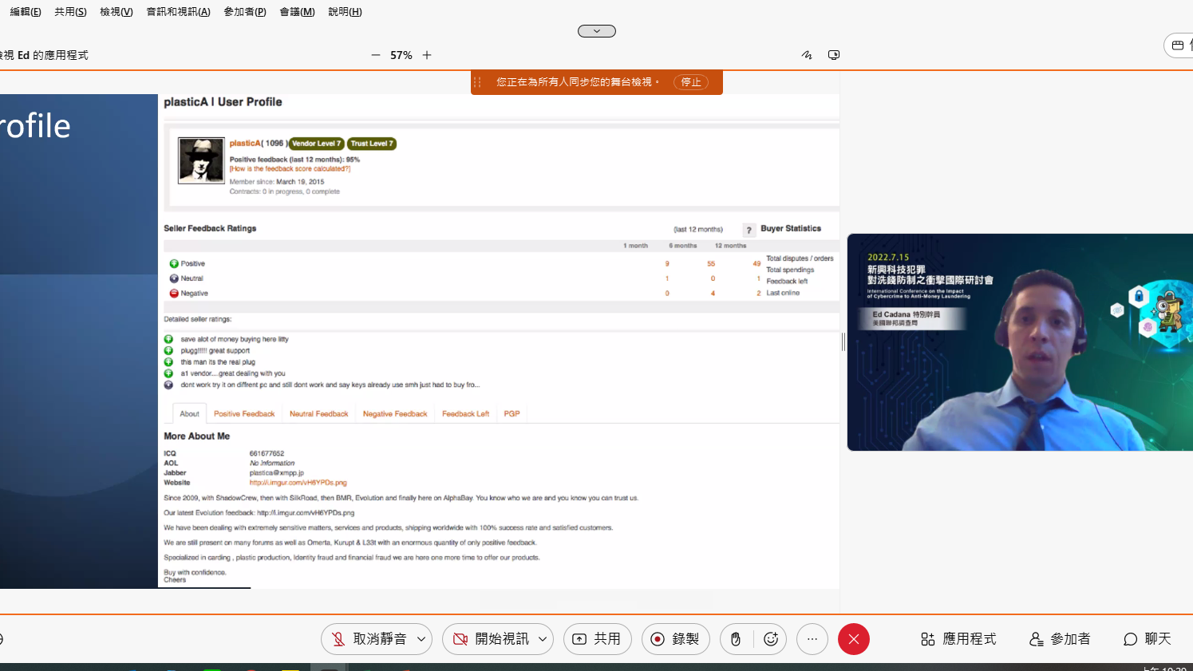
Task: Select the Neutral Feedback tab
Action: click(319, 413)
